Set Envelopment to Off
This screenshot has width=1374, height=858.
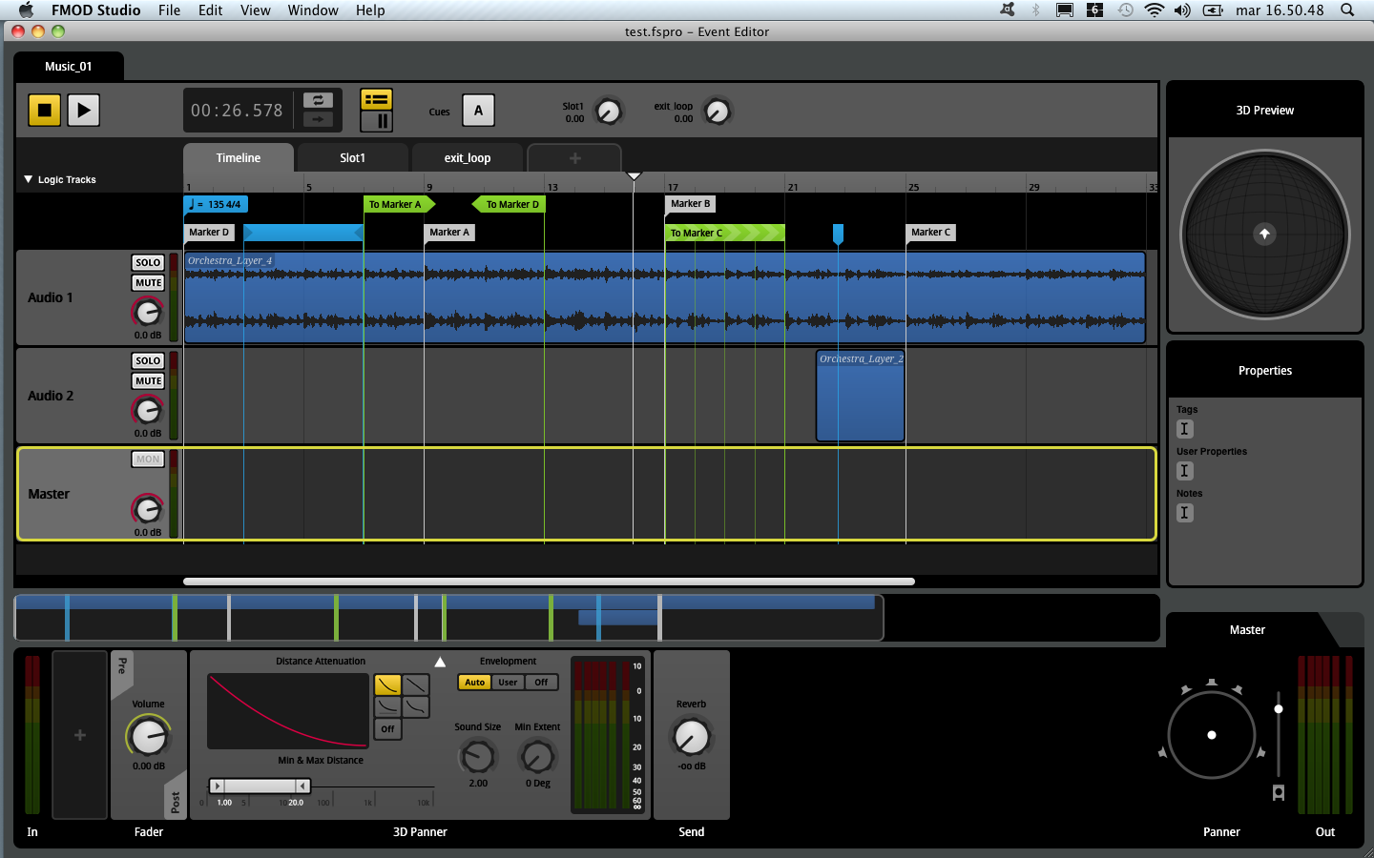pyautogui.click(x=541, y=683)
